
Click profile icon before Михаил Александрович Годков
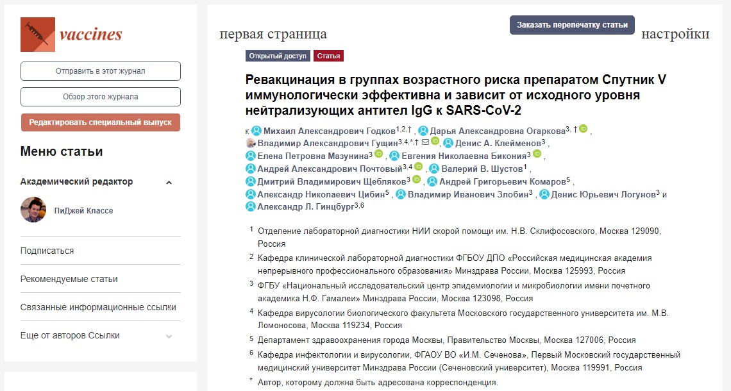pyautogui.click(x=256, y=131)
